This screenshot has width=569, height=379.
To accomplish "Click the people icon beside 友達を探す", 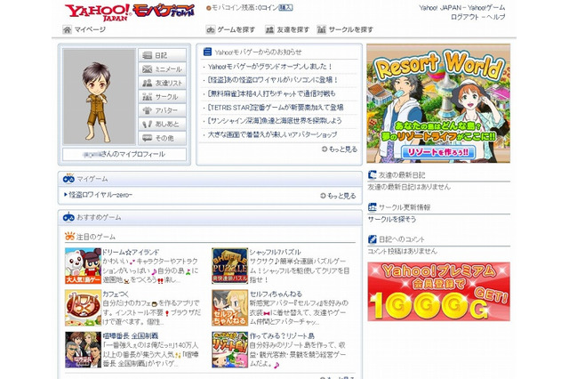I will point(269,29).
